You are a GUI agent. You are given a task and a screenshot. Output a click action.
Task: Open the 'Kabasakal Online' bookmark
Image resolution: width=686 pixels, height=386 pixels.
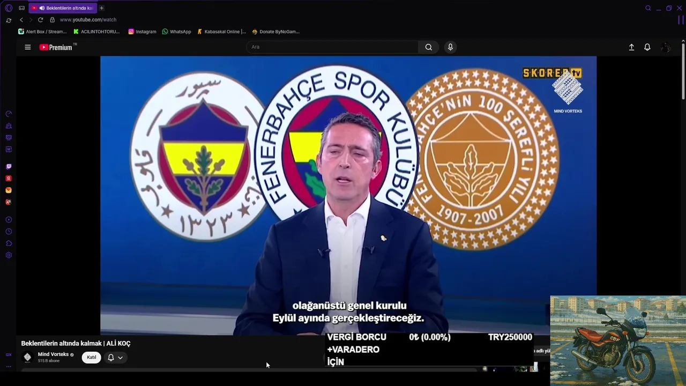pyautogui.click(x=221, y=32)
